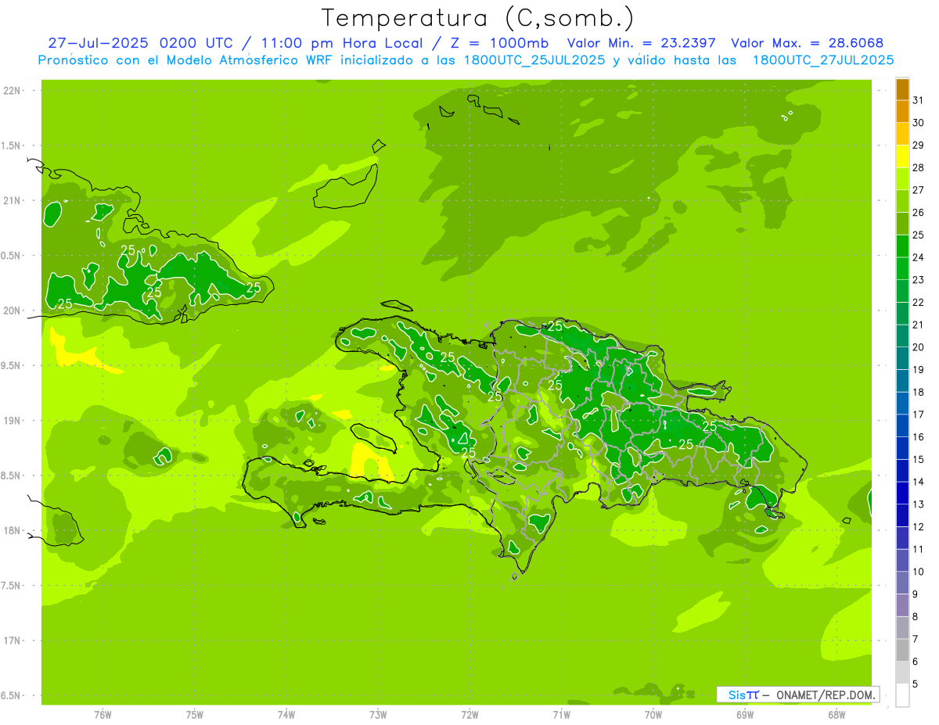Select 'Valor Max. = 28.6068' text
The image size is (939, 725).
pyautogui.click(x=808, y=43)
